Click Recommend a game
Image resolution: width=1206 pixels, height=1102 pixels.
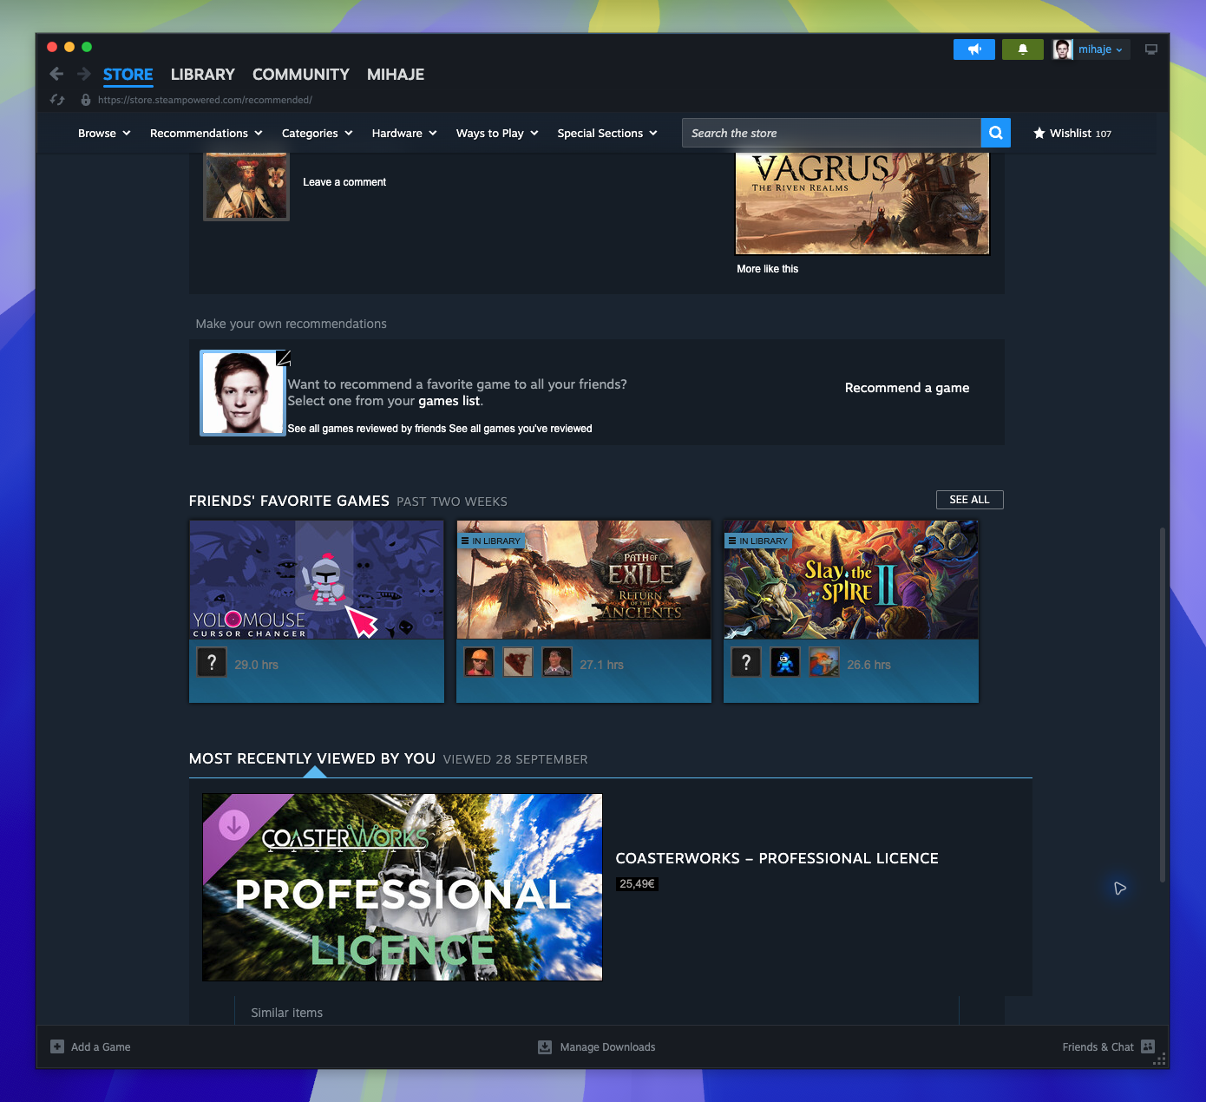coord(907,388)
